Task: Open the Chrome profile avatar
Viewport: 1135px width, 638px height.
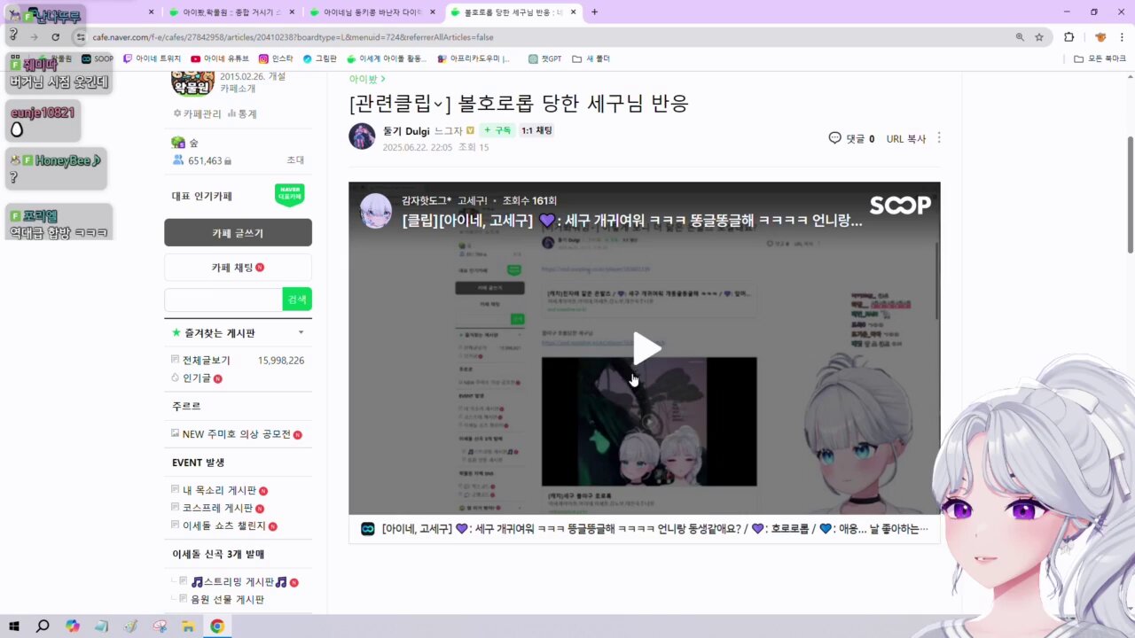Action: coord(1100,37)
